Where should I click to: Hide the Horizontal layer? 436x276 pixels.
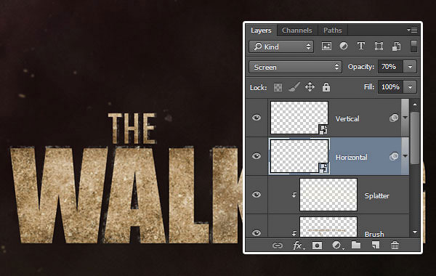(257, 156)
